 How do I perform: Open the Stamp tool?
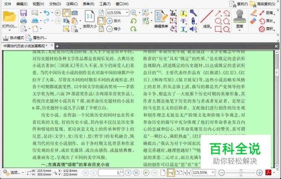pyautogui.click(x=240, y=17)
